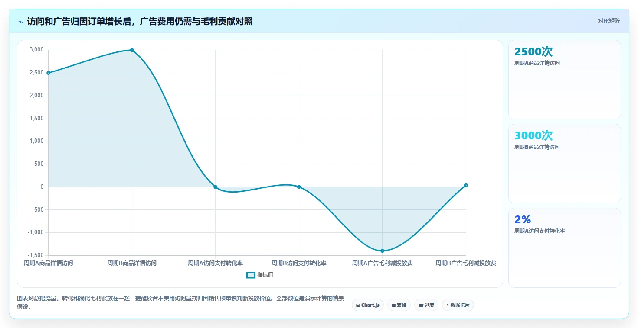Click data point for 周期B广告毛利减投放费
This screenshot has height=328, width=638.
click(466, 185)
